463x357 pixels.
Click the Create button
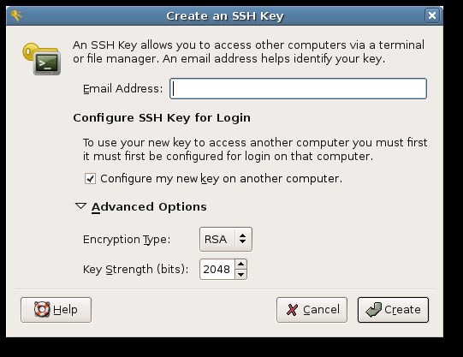point(393,310)
